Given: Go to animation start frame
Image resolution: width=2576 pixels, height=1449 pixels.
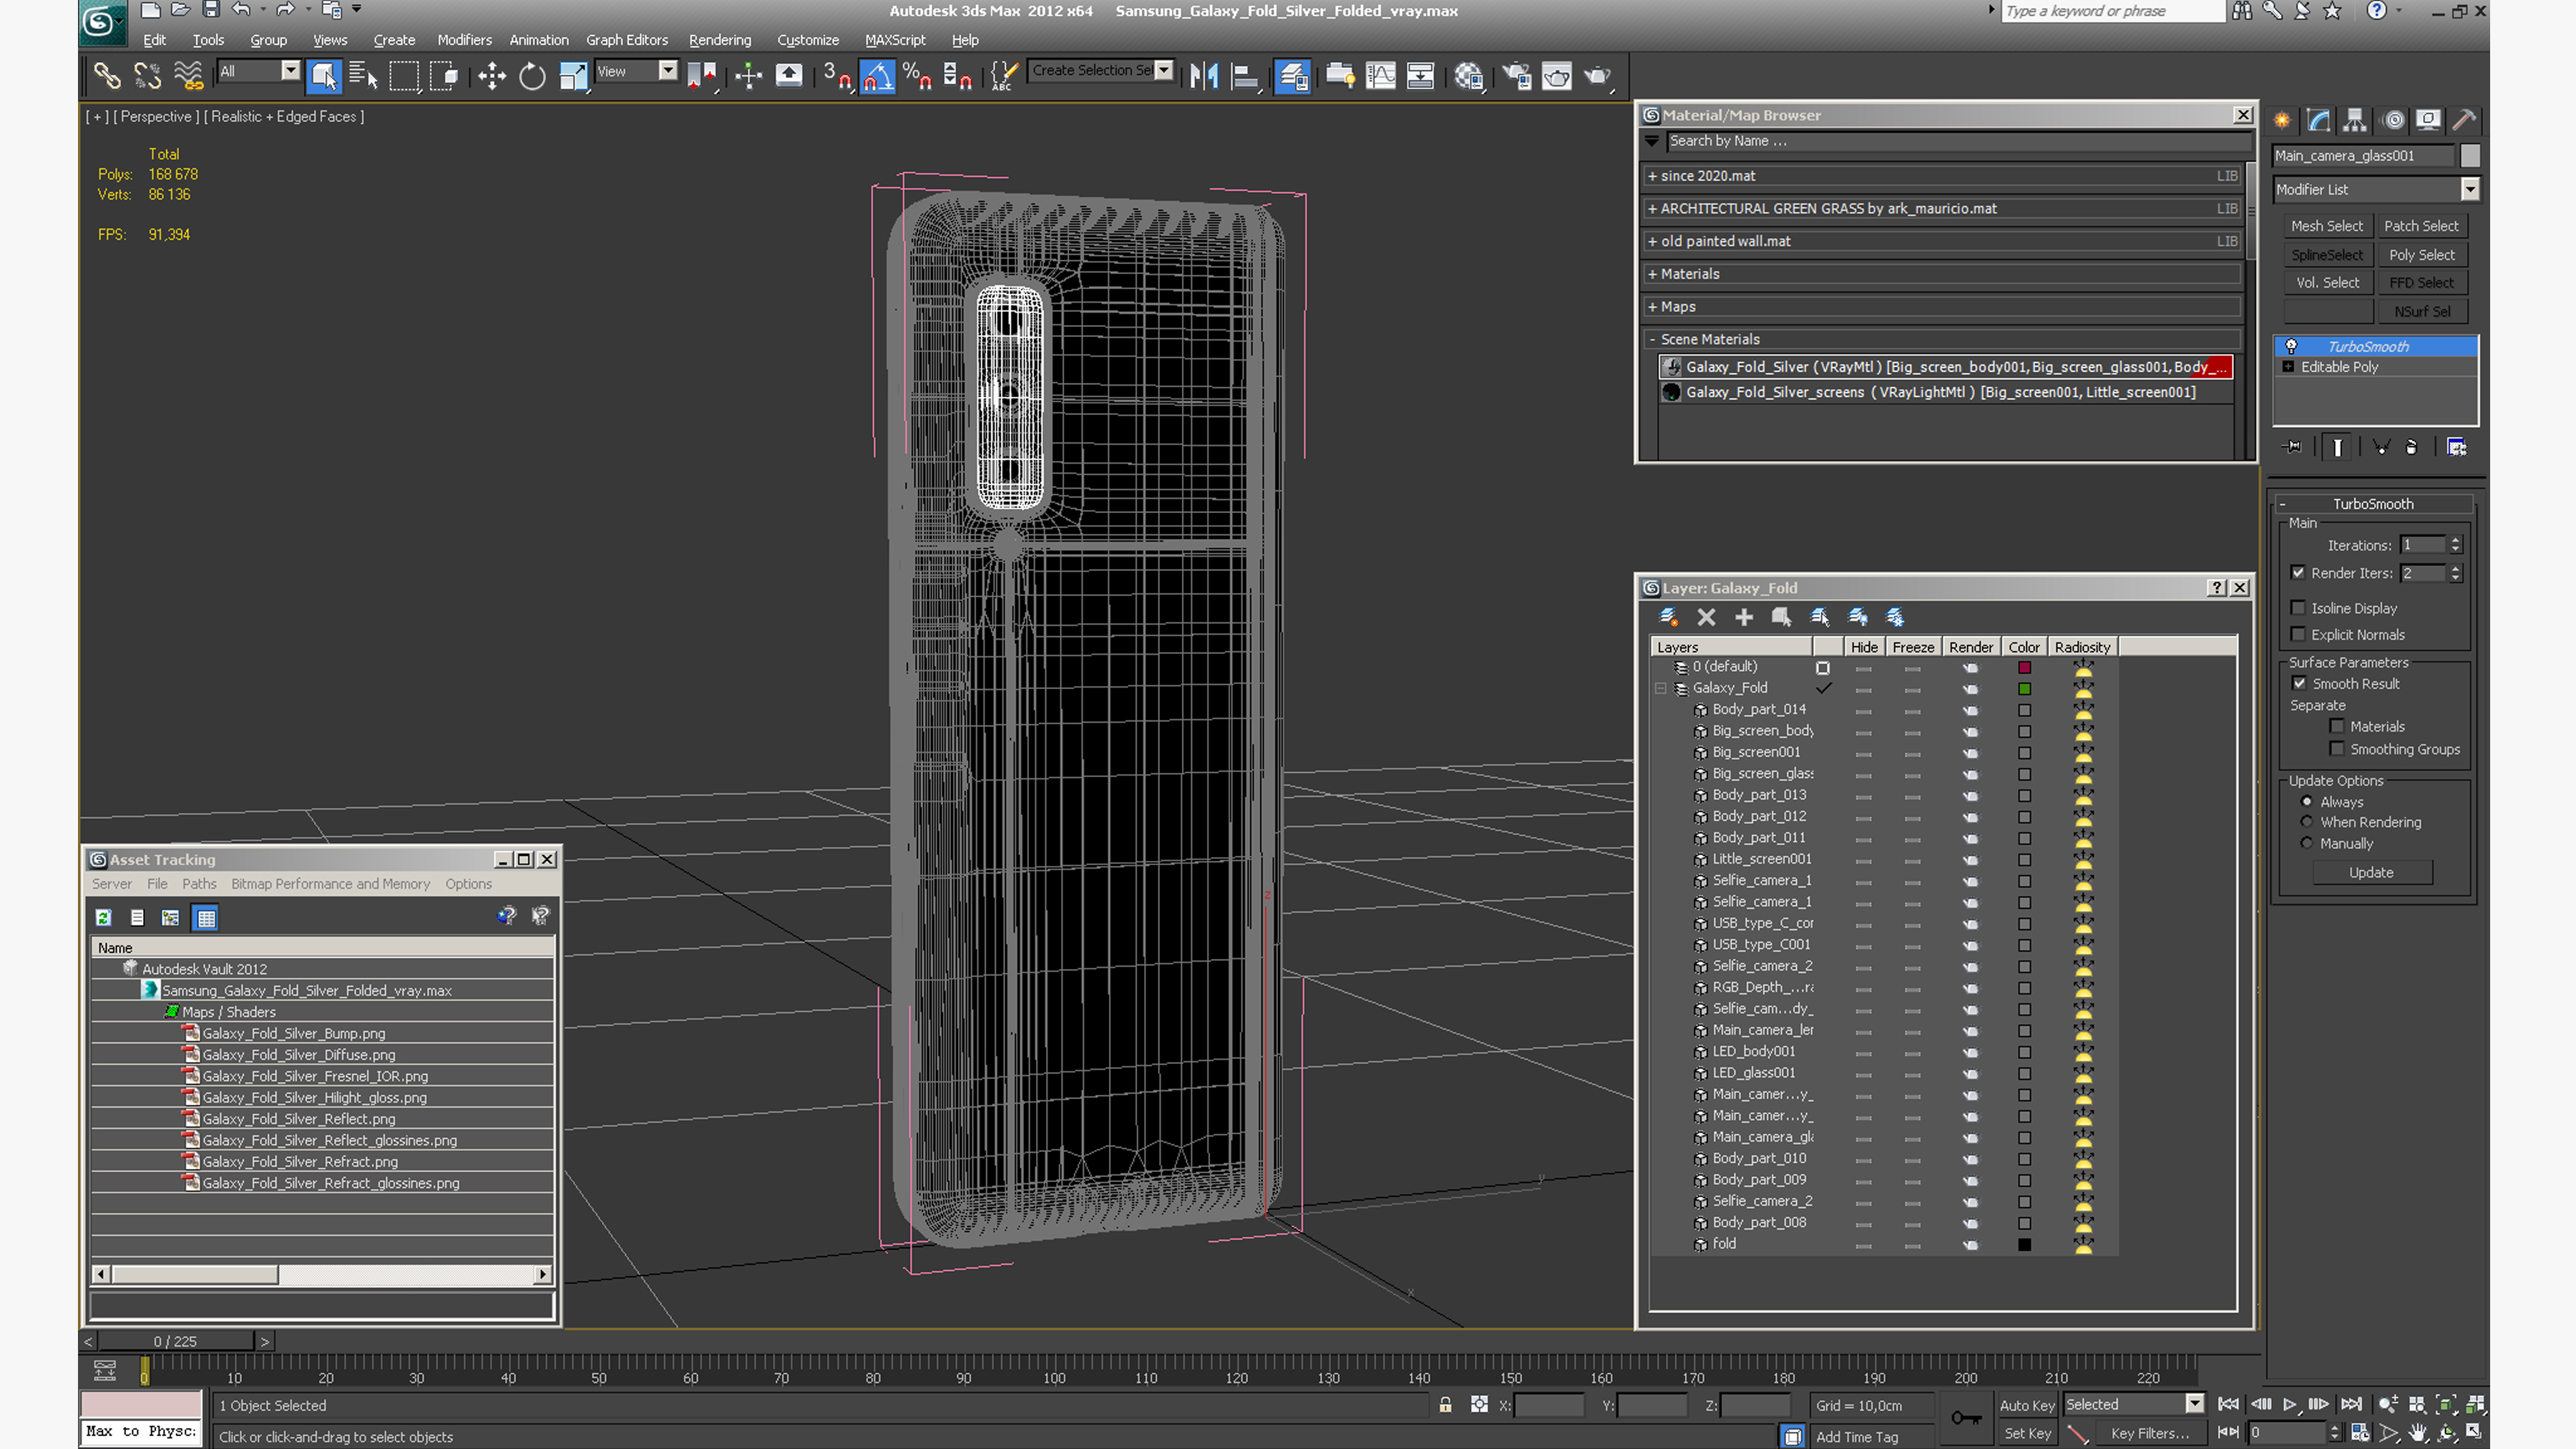Looking at the screenshot, I should click(2228, 1404).
